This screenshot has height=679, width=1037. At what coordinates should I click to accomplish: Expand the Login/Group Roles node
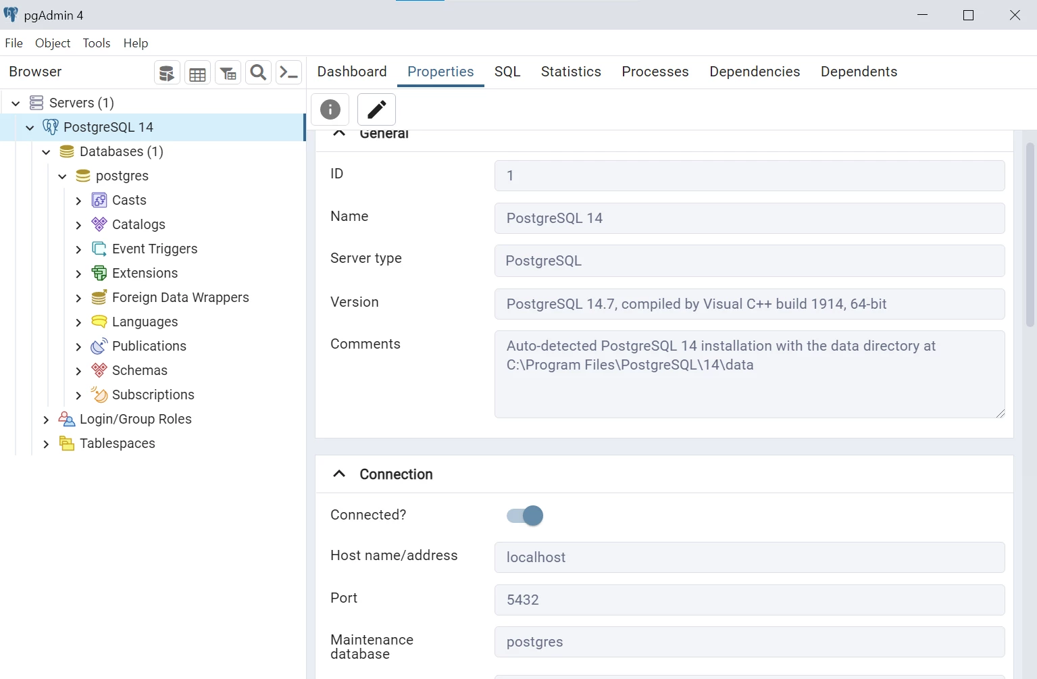pyautogui.click(x=46, y=420)
